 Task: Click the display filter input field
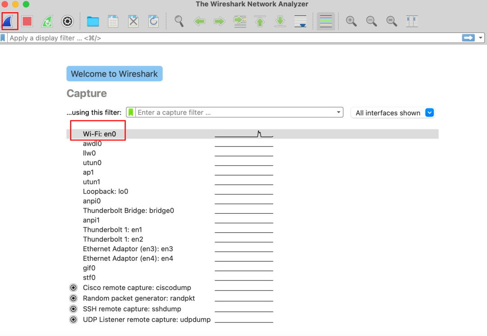click(234, 38)
